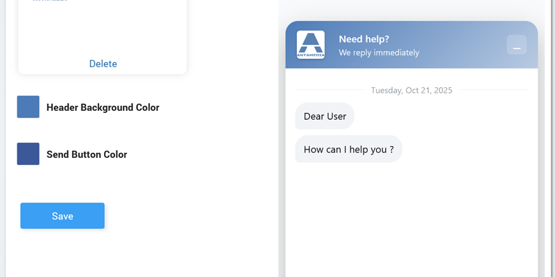Click the "We reply immediately" subtitle
Viewport: 555px width, 277px height.
coord(379,53)
